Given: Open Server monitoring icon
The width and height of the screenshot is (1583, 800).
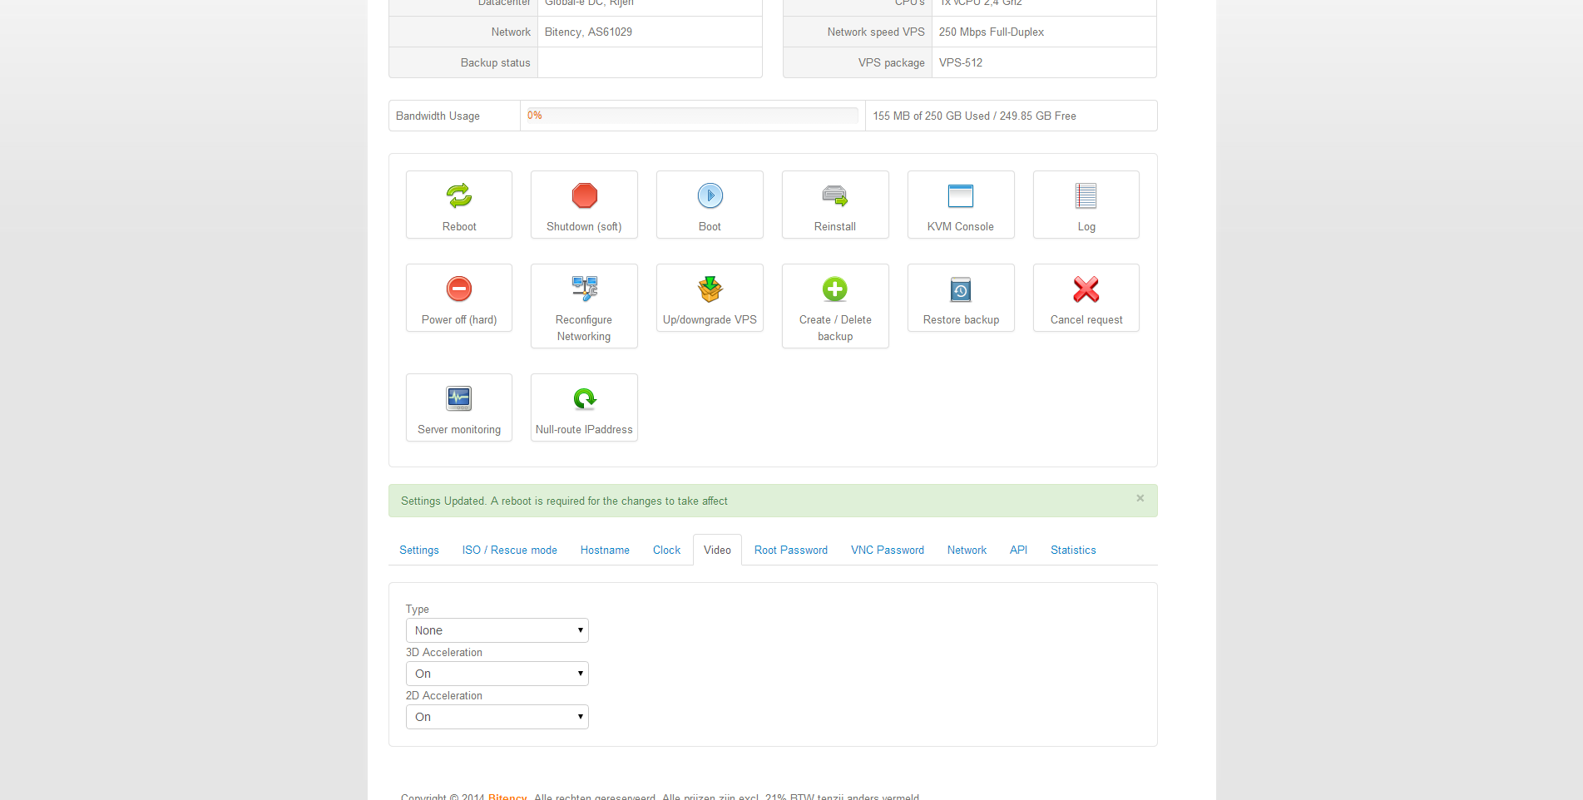Looking at the screenshot, I should click(x=459, y=399).
